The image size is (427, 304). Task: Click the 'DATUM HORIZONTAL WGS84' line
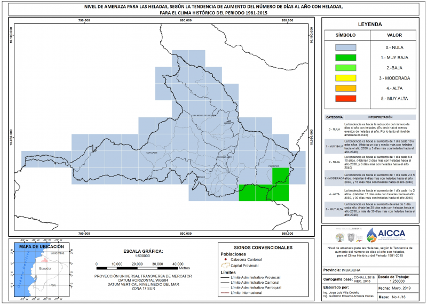point(143,280)
